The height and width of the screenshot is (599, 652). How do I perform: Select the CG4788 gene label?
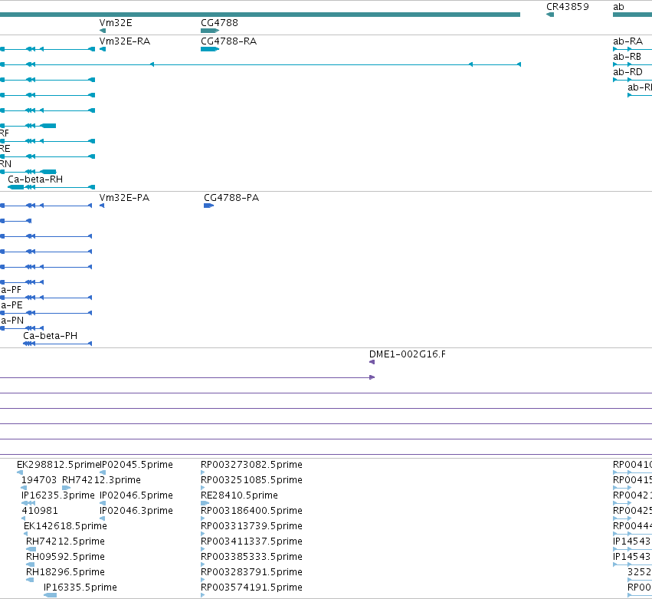point(219,23)
